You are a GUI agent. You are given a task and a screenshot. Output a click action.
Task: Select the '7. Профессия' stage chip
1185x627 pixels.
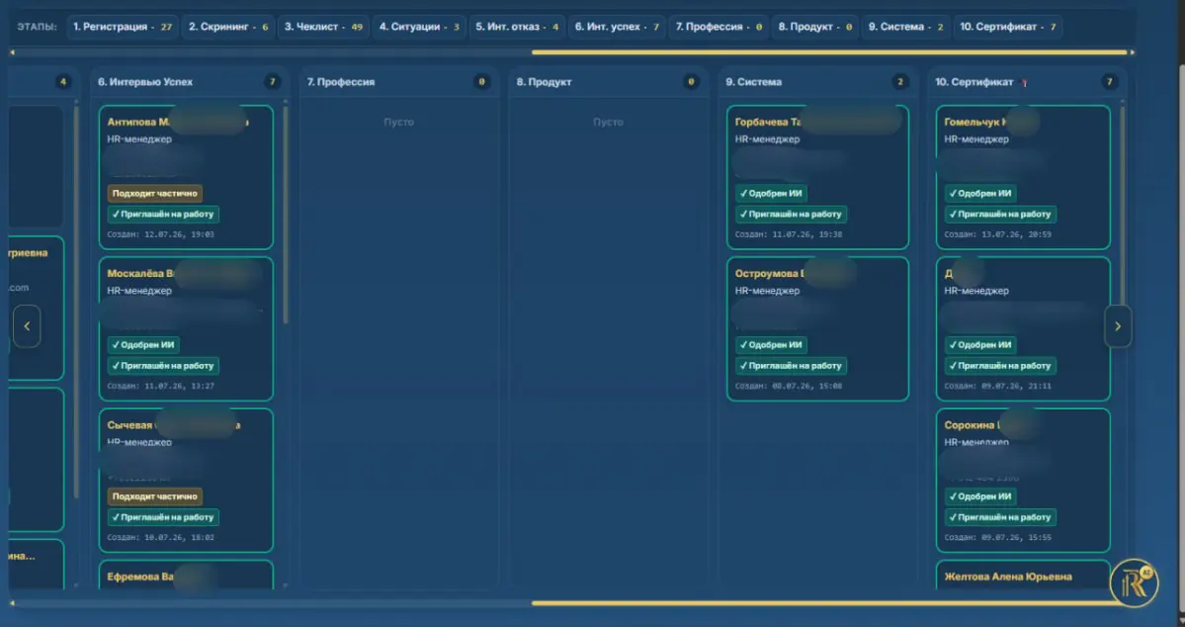tap(719, 27)
